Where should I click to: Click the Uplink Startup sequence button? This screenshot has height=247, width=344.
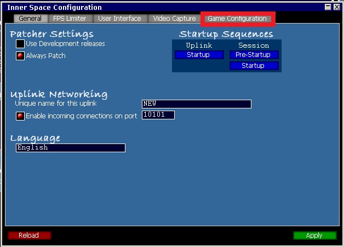[x=199, y=55]
